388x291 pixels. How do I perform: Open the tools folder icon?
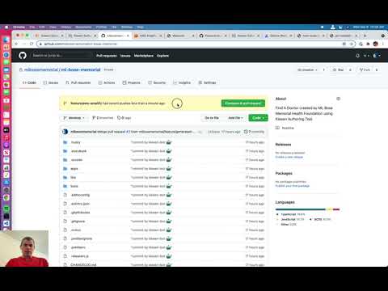pos(65,186)
